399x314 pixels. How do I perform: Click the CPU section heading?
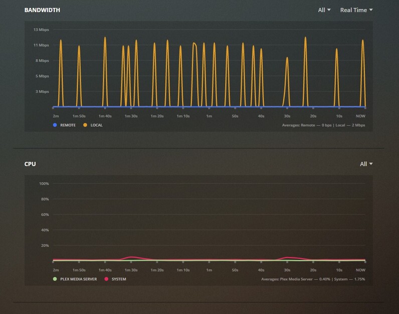(30, 164)
